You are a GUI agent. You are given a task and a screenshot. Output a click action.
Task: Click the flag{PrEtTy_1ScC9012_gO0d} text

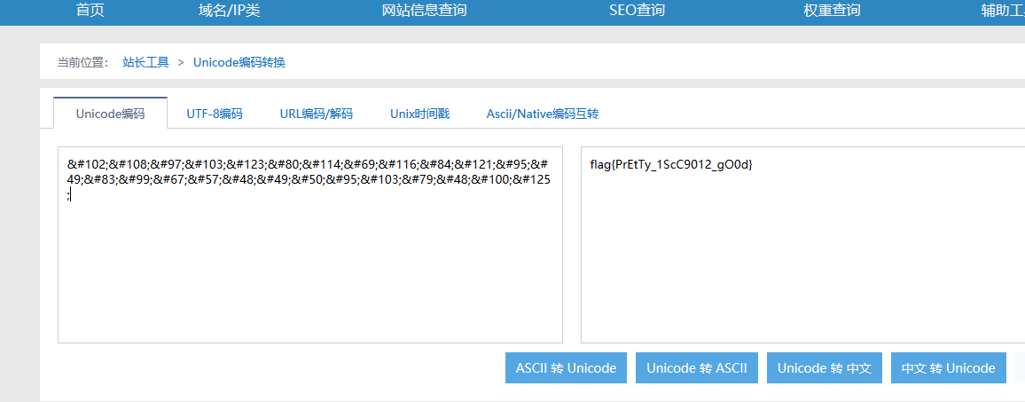pyautogui.click(x=671, y=165)
